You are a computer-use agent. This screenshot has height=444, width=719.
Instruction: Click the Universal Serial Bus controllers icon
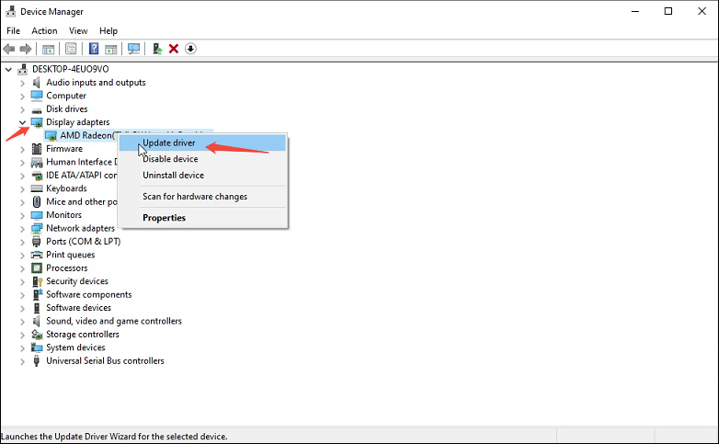(x=37, y=361)
